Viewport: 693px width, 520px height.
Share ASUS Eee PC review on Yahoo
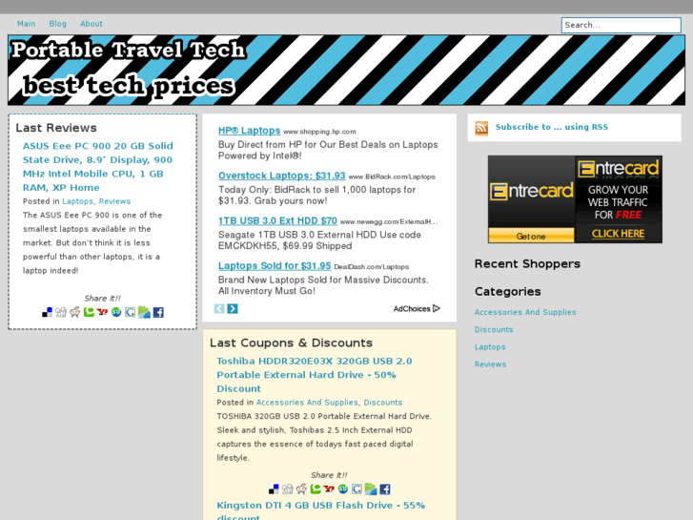click(x=103, y=312)
